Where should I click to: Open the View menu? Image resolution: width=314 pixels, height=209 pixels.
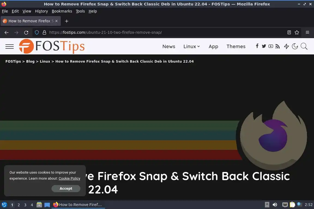[27, 11]
